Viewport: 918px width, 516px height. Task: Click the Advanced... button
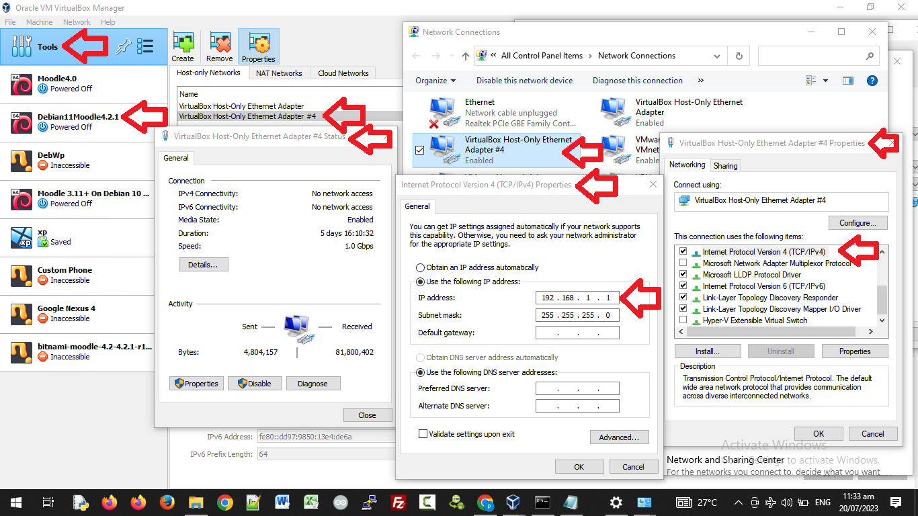[x=619, y=437]
